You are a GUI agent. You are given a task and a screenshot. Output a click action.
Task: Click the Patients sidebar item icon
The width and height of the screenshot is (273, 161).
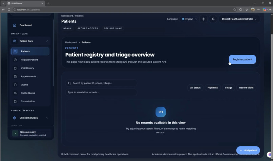(15, 51)
